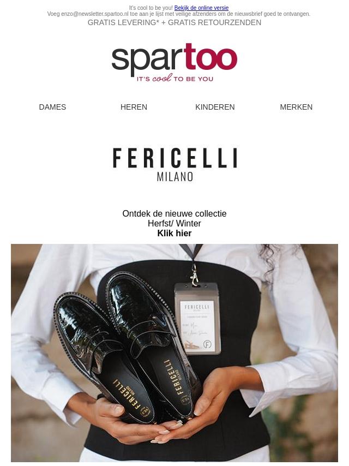
Task: Open the 'Bekijk de online versie' link
Action: point(201,8)
